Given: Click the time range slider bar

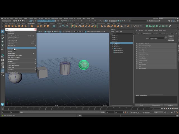Looking at the screenshot, I should click(x=62, y=112).
